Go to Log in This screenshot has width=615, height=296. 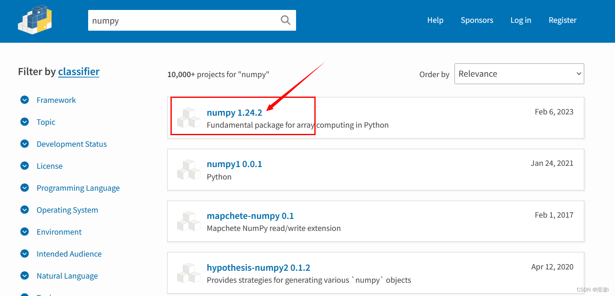coord(521,20)
